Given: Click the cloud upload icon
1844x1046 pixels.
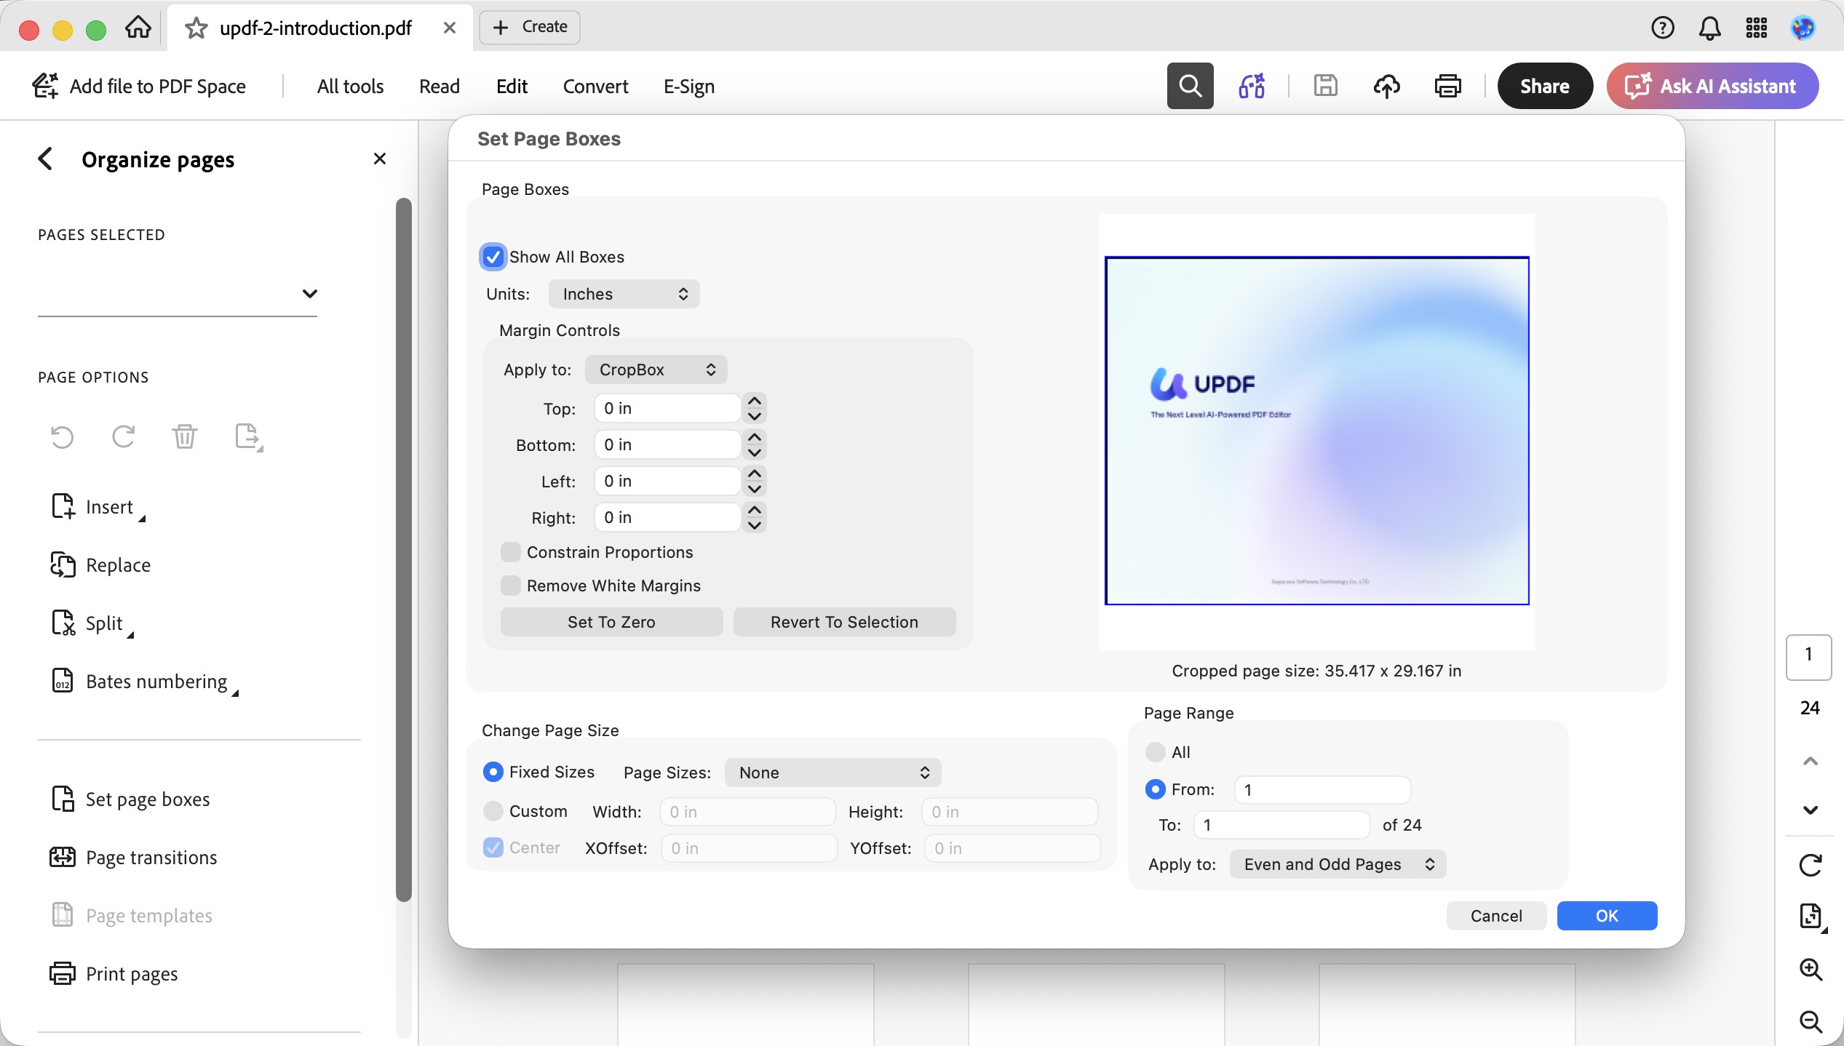Looking at the screenshot, I should [x=1387, y=86].
